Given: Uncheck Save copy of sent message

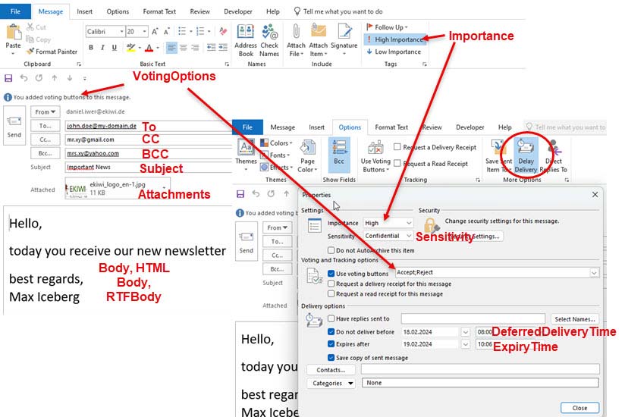Looking at the screenshot, I should [331, 358].
